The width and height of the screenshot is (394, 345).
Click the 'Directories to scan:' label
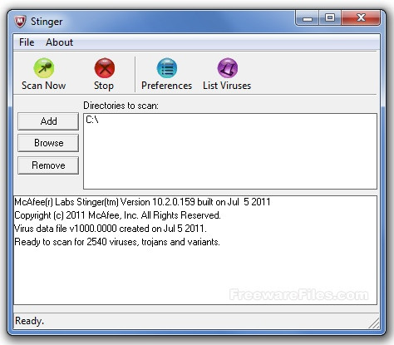click(121, 106)
